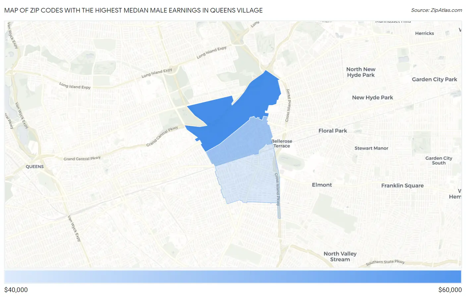Viewport: 466px width, 297px height.
Task: Click the Garden City South label
Action: coord(439,161)
